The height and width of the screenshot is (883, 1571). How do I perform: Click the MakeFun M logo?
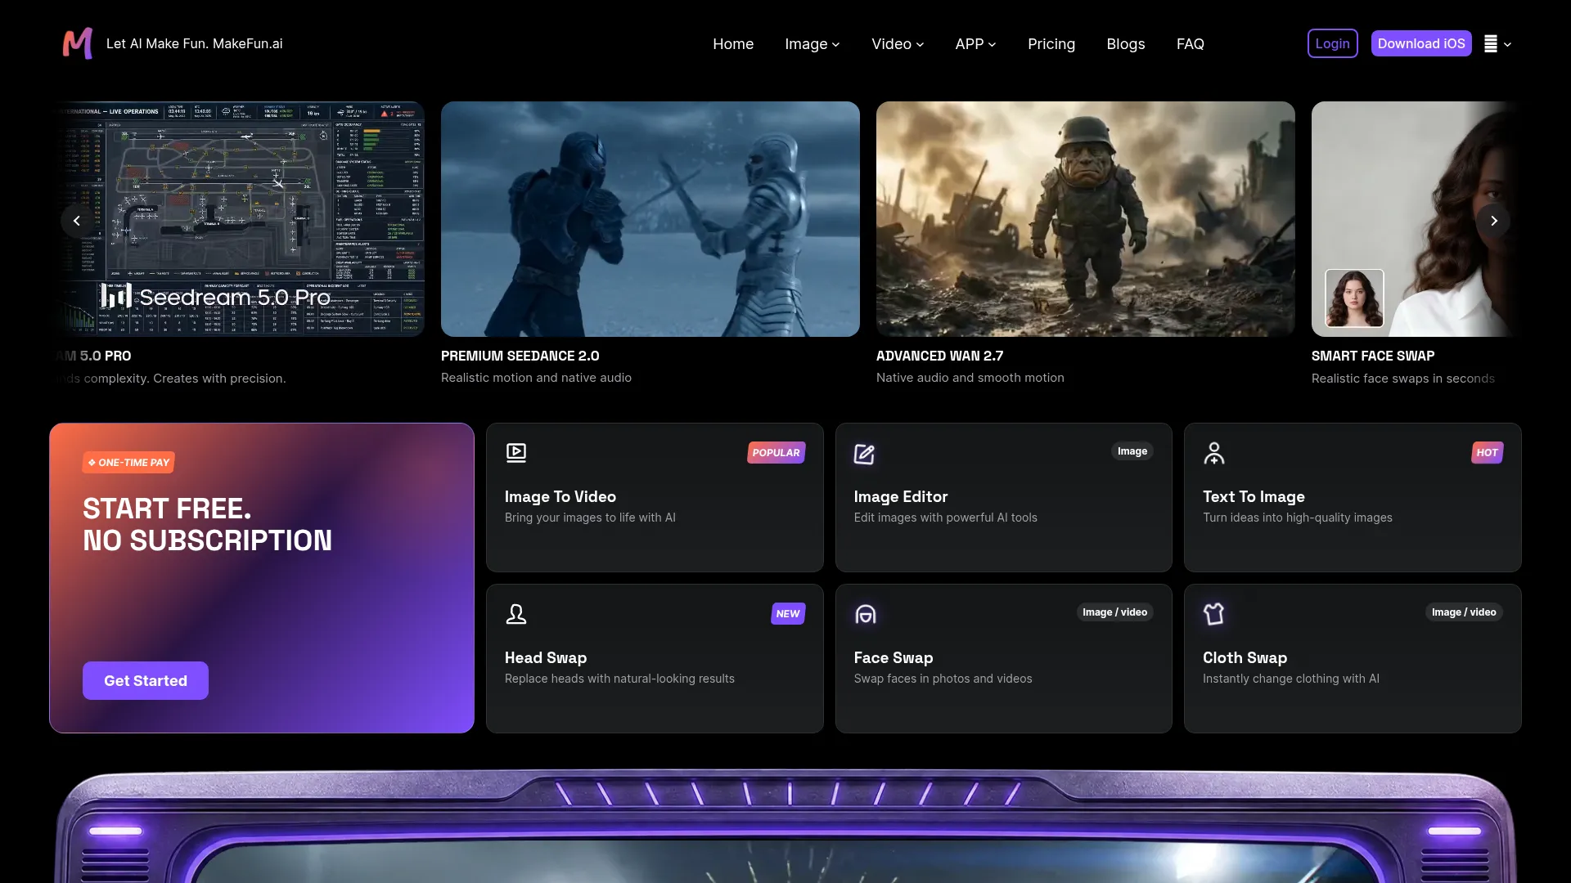pyautogui.click(x=78, y=43)
